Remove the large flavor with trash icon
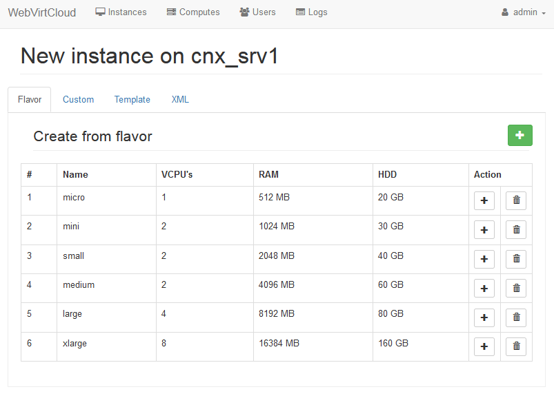 [515, 317]
